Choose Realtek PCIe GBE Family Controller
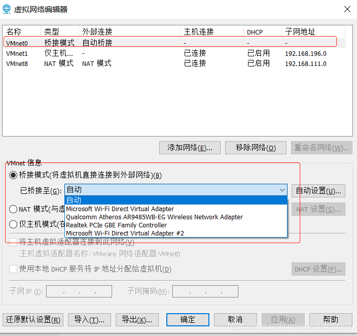 click(x=176, y=225)
